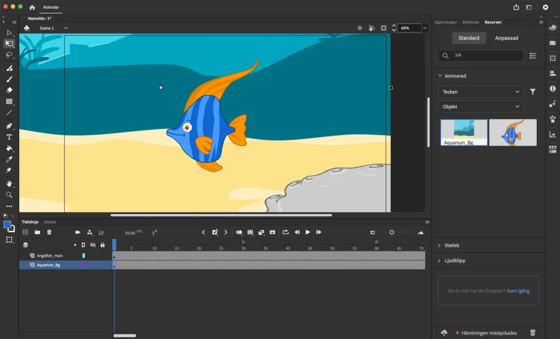The image size is (560, 339).
Task: Create a new layer folder
Action: 37,232
